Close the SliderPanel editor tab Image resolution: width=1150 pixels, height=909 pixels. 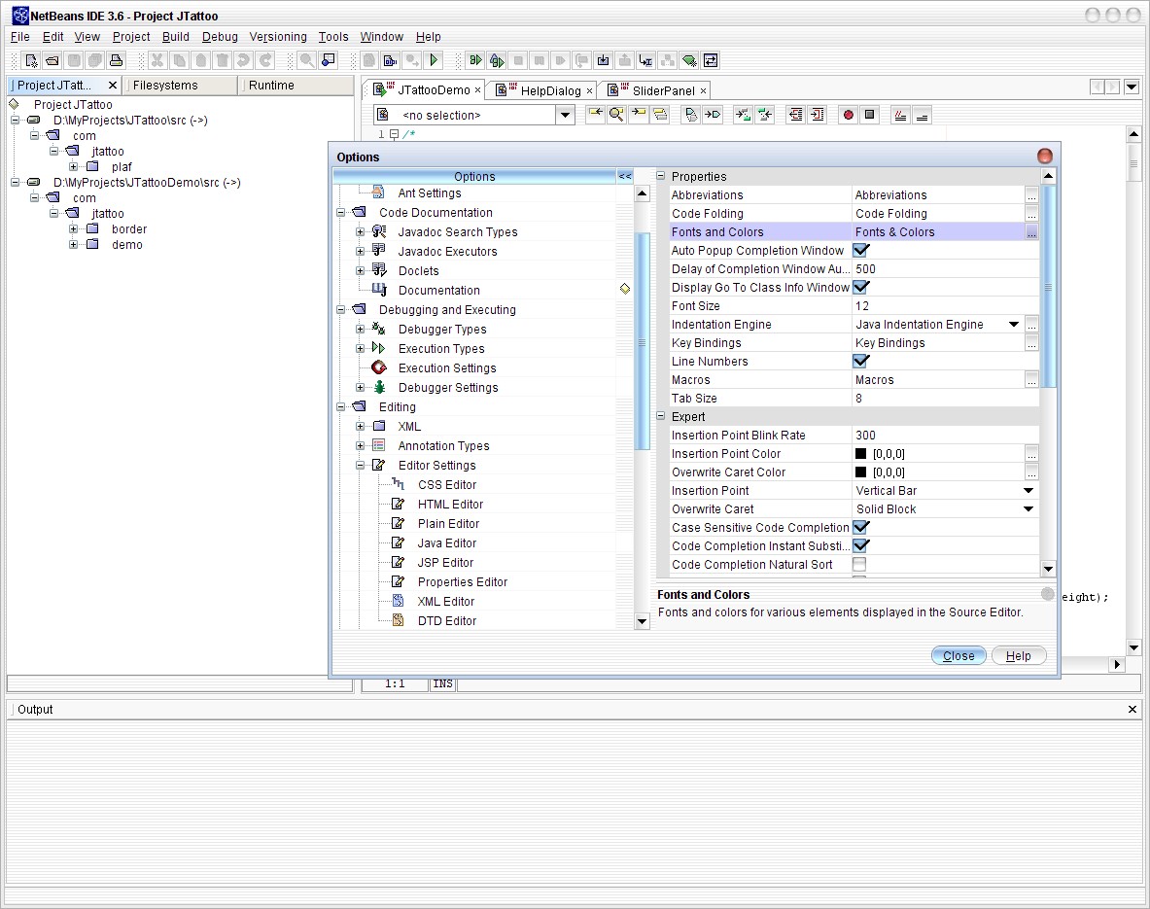coord(703,91)
